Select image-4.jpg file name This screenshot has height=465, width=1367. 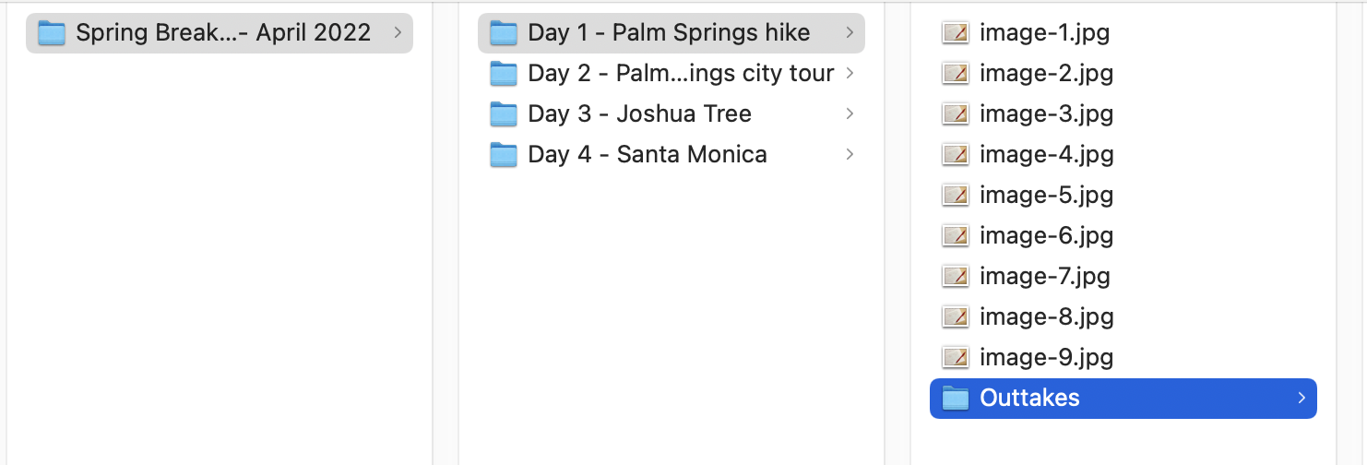pyautogui.click(x=1047, y=155)
